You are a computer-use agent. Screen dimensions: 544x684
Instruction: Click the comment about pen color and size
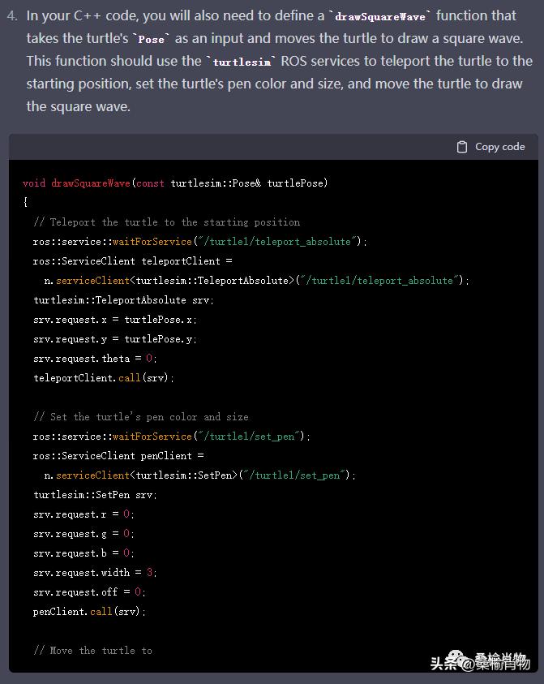tap(141, 417)
